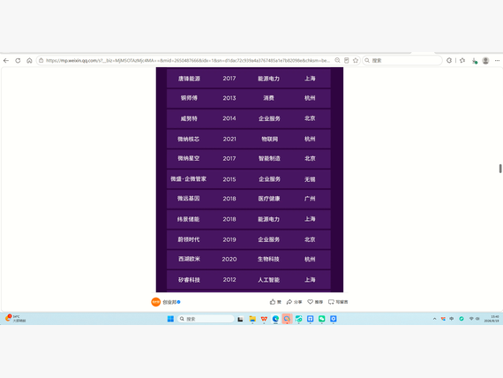Screen dimensions: 503x378
Task: Focus the browser 搜索 search box
Action: tap(402, 60)
